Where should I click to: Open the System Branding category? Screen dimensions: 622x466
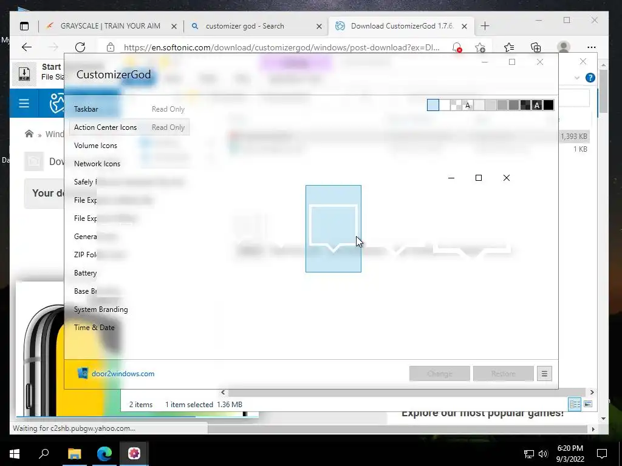coord(101,309)
